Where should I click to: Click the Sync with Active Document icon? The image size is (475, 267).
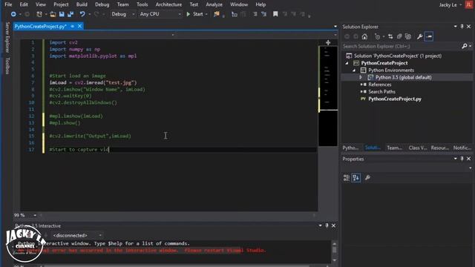[x=390, y=36]
